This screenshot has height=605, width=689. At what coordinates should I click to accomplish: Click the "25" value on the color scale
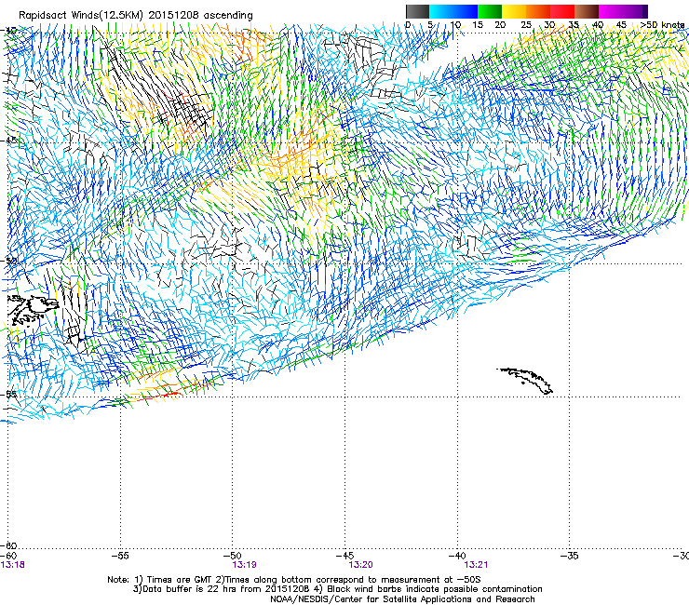click(x=525, y=25)
